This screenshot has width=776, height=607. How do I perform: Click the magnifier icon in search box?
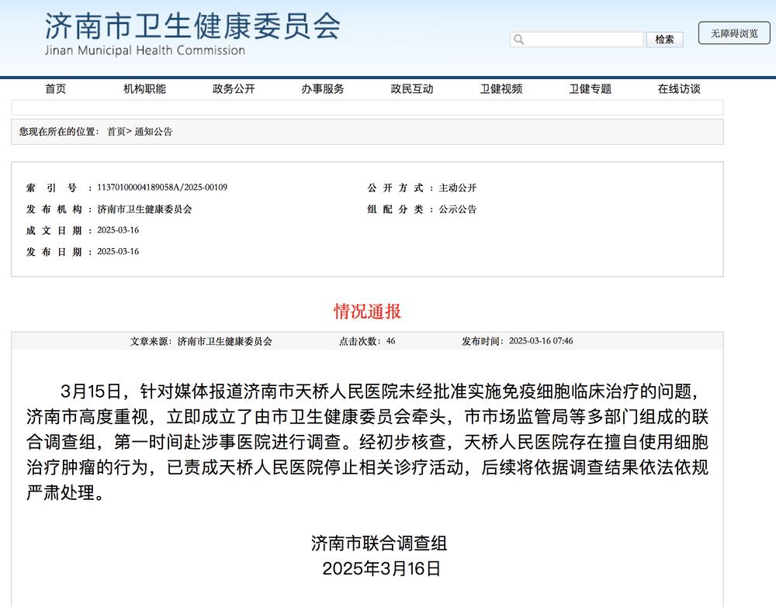(518, 39)
